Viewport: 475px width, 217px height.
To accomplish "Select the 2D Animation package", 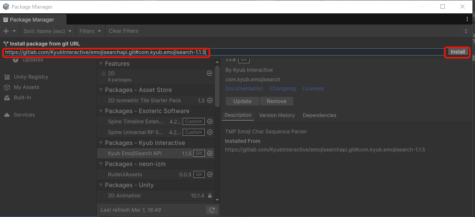I will [156, 195].
